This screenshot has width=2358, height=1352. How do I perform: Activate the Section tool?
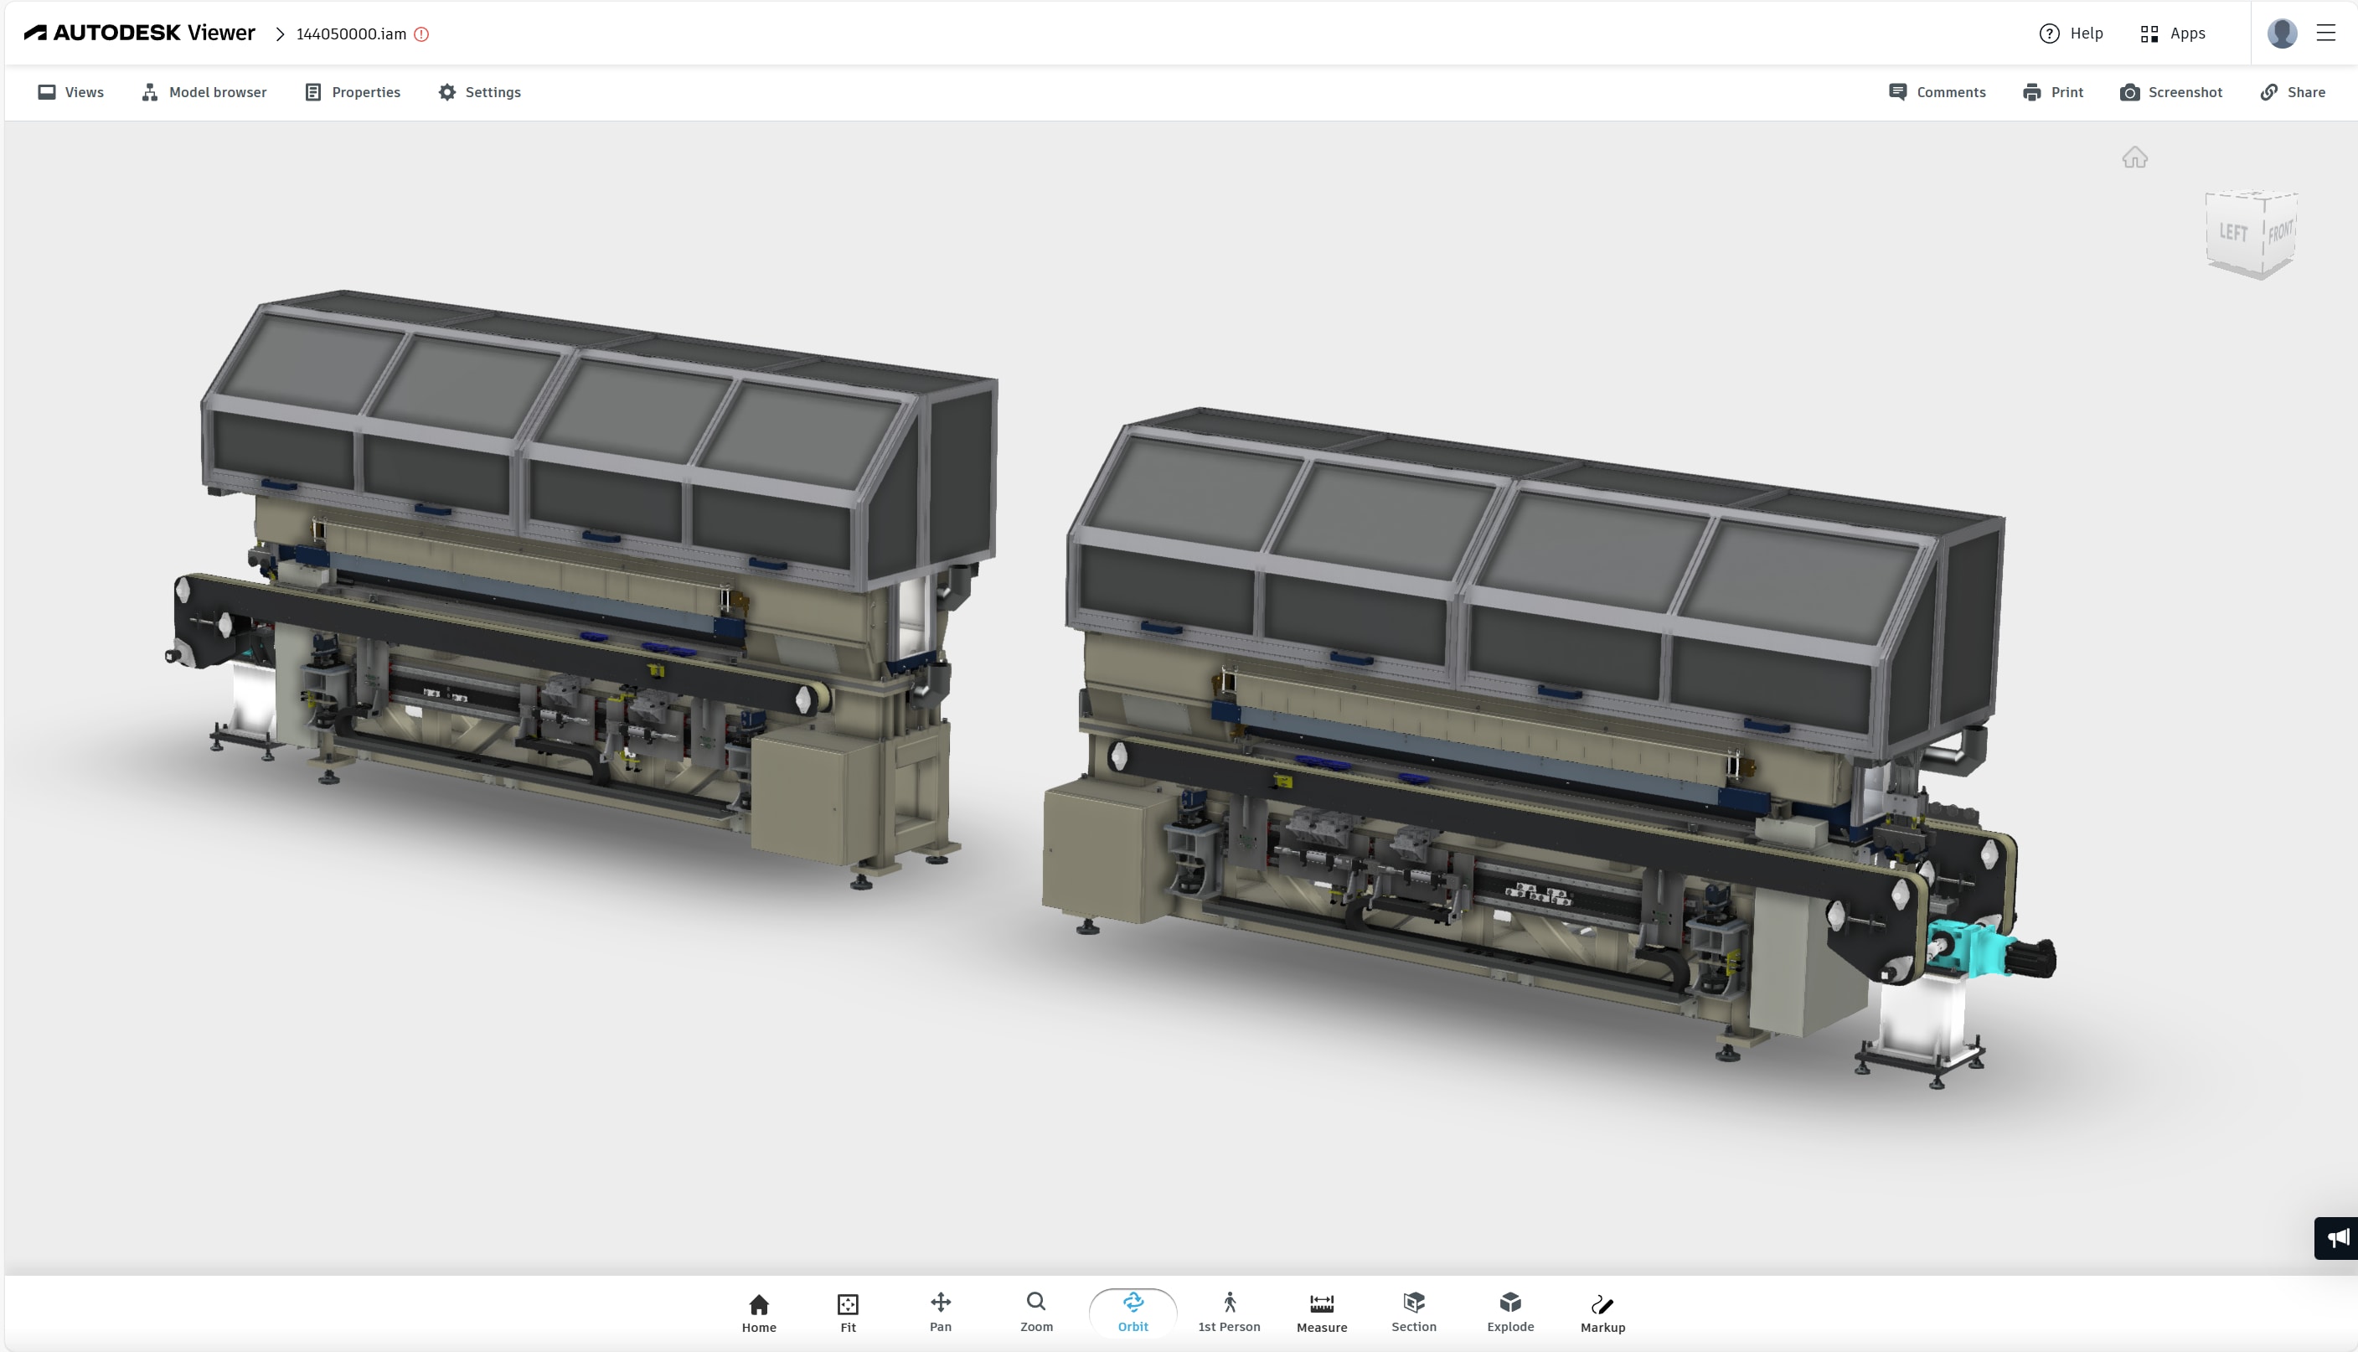click(1413, 1312)
